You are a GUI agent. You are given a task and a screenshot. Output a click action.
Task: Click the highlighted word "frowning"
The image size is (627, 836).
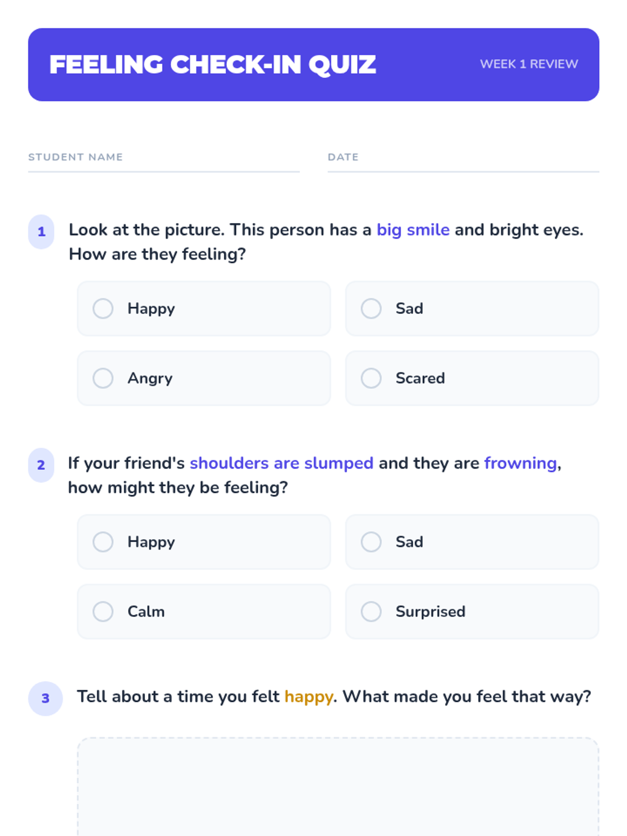pos(520,463)
